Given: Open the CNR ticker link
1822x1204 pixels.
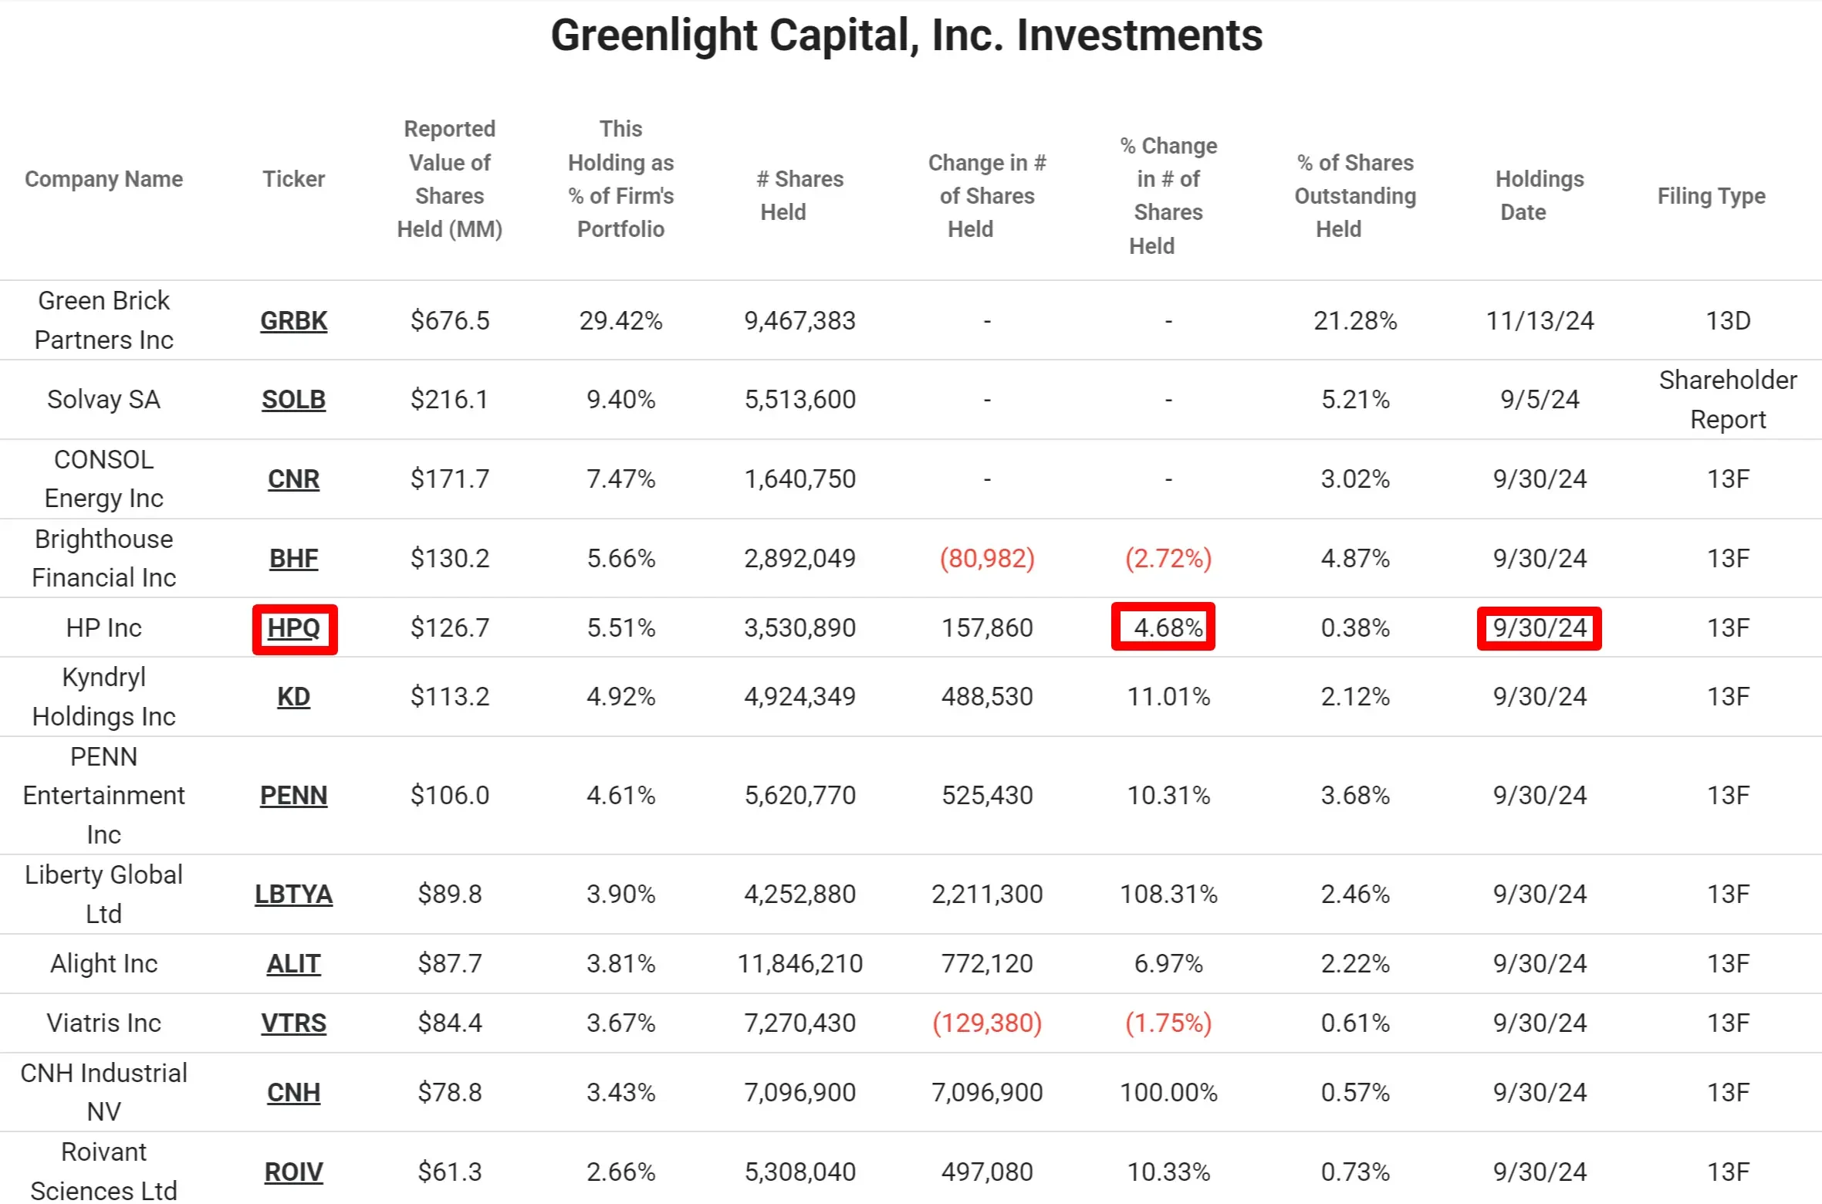Looking at the screenshot, I should coord(293,479).
